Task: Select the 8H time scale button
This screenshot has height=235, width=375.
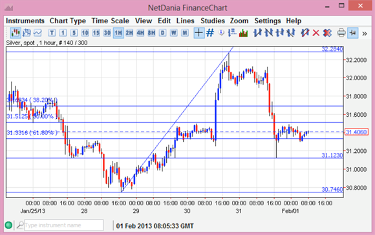Action: 151,33
